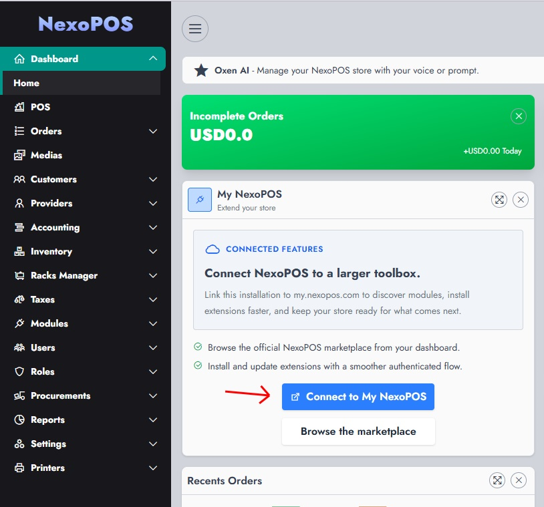Click the Providers person icon
Viewport: 544px width, 507px height.
[19, 203]
